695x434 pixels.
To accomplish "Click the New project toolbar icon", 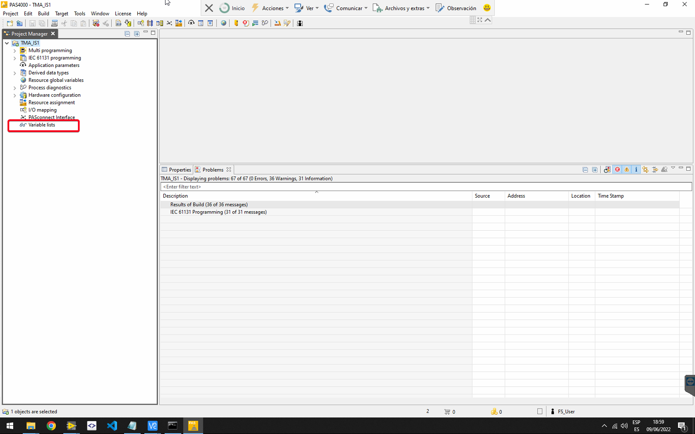I will 10,23.
